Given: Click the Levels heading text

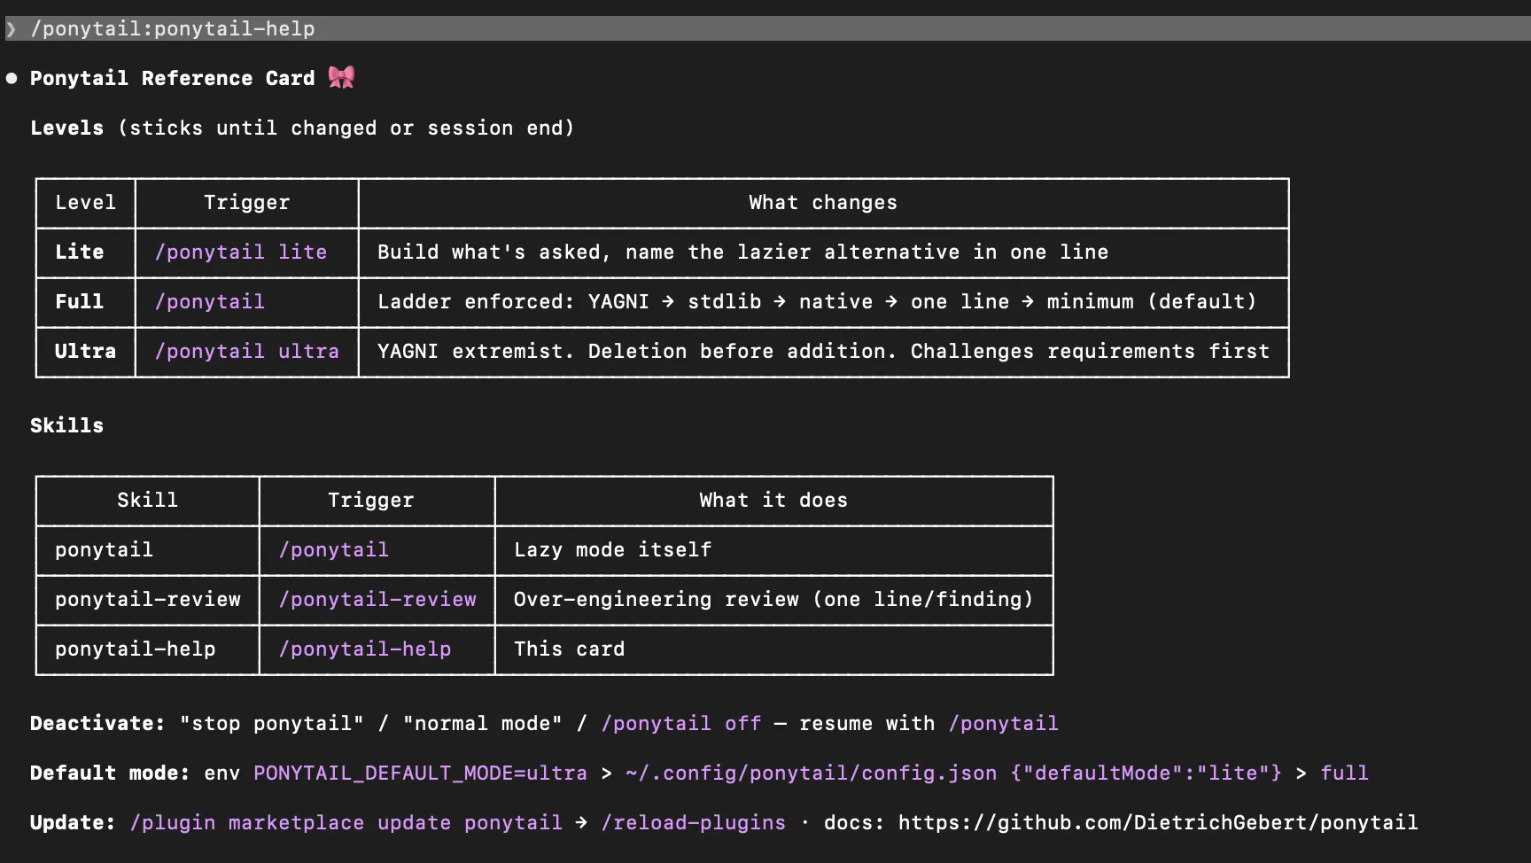Looking at the screenshot, I should click(66, 128).
